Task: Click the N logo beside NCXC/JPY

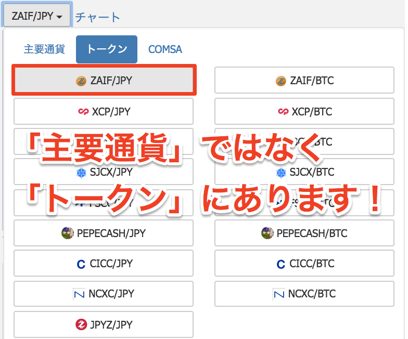Action: [x=79, y=294]
